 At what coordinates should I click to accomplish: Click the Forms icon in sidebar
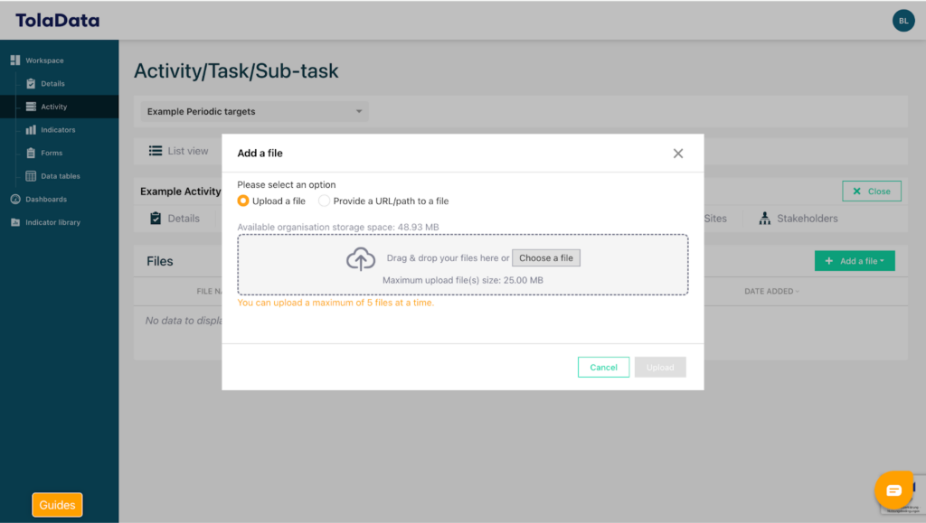click(x=31, y=153)
